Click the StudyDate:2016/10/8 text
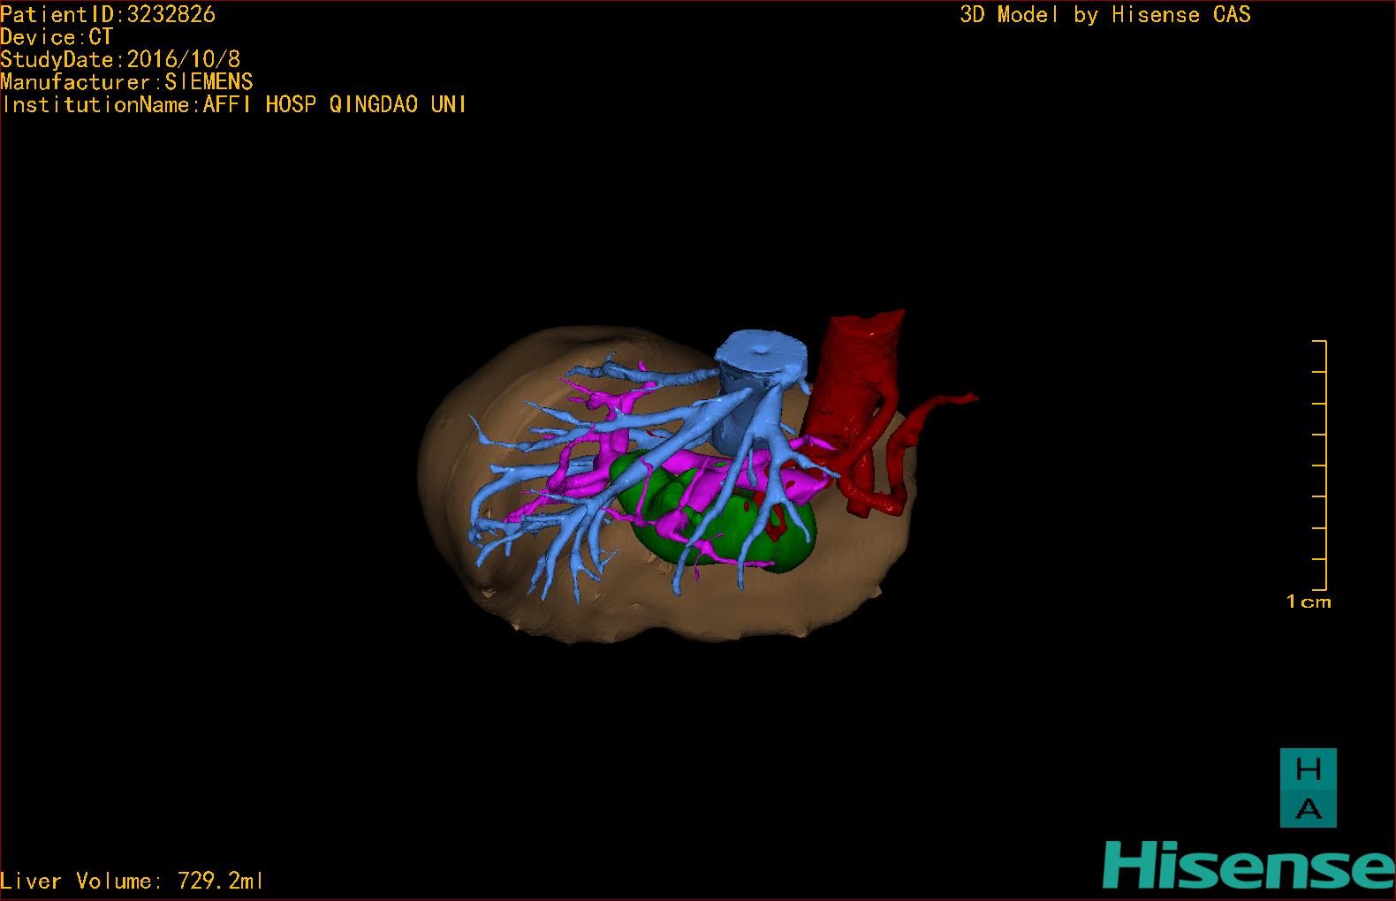Screen dimensions: 1396x901 pyautogui.click(x=120, y=59)
